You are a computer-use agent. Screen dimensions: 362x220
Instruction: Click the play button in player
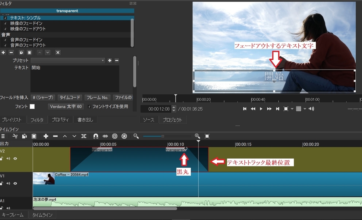[x=261, y=109]
